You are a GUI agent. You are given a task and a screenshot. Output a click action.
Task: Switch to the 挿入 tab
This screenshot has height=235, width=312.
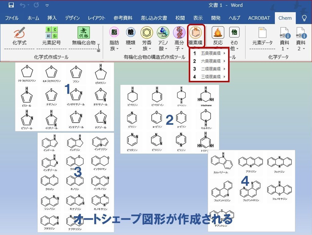[52, 18]
